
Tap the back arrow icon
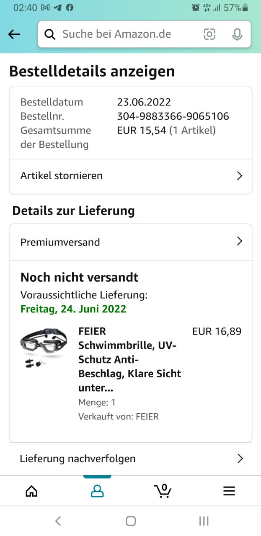[14, 34]
